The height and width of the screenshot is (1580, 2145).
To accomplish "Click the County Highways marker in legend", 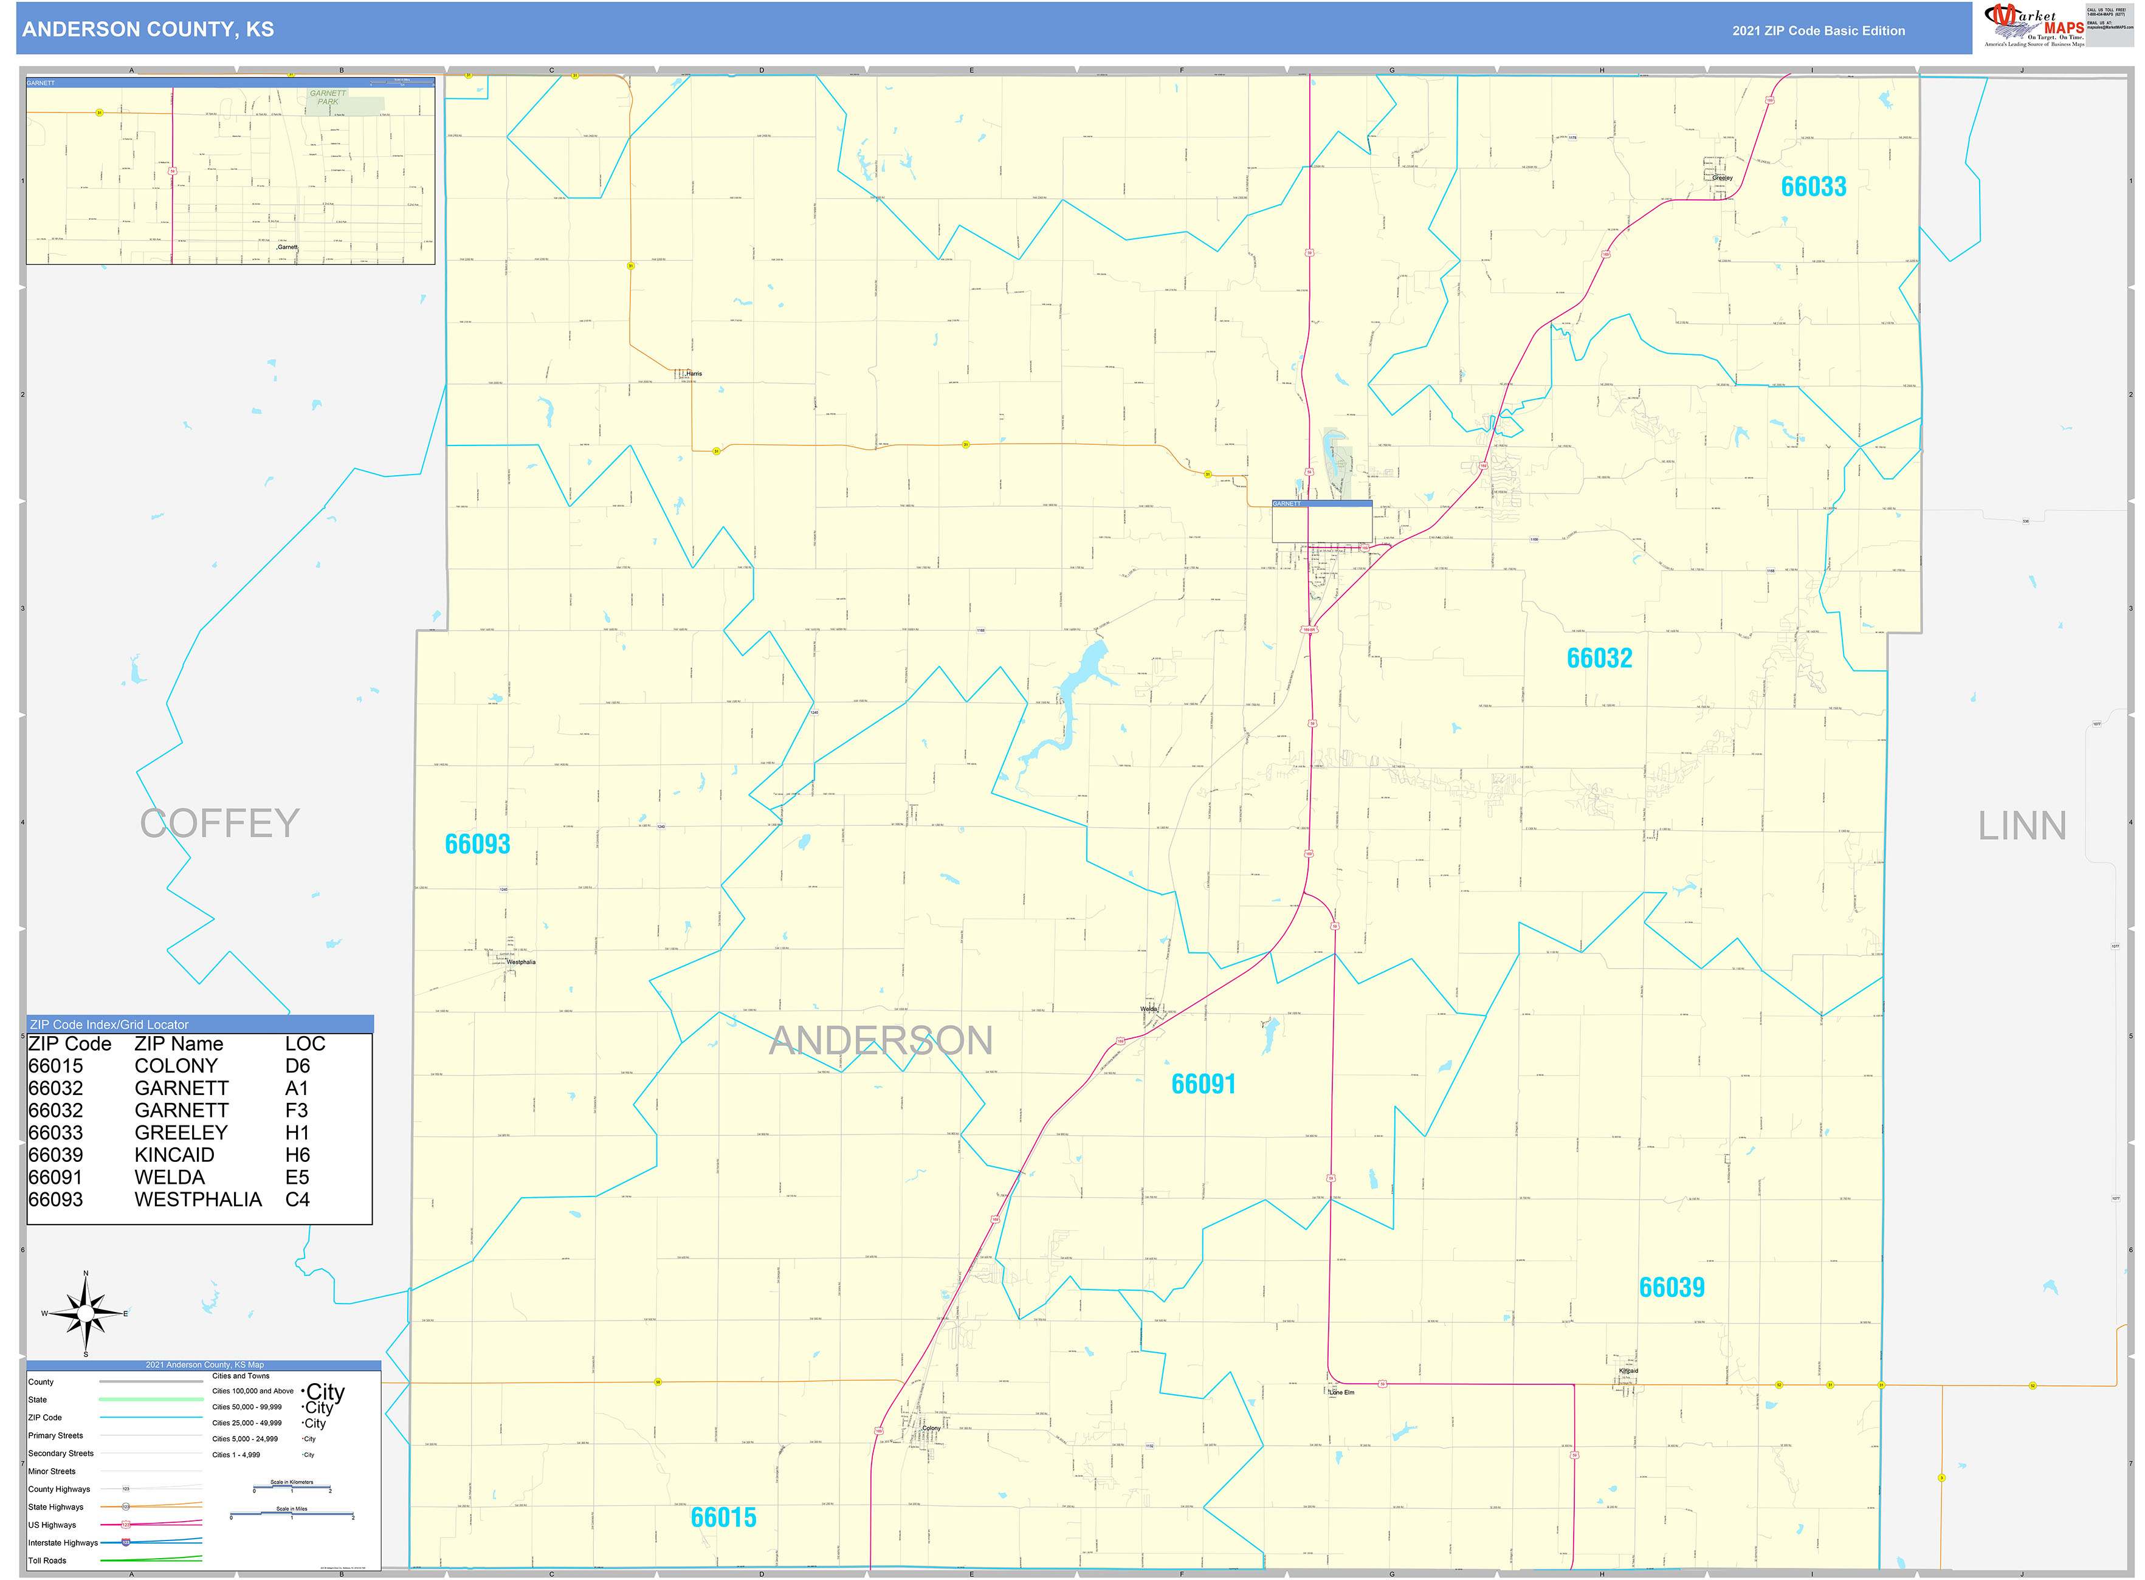I will [x=126, y=1489].
